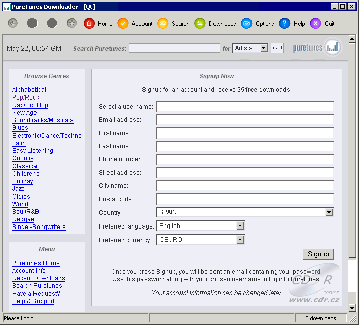View the Recent Downloads menu link
Viewport: 359px width, 325px height.
coord(39,278)
